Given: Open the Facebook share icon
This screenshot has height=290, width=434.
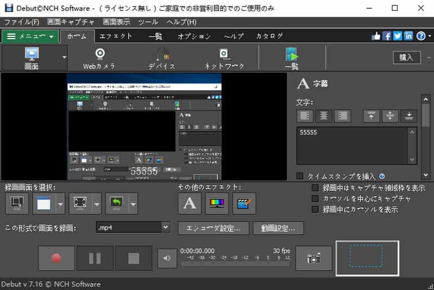Looking at the screenshot, I should click(387, 36).
